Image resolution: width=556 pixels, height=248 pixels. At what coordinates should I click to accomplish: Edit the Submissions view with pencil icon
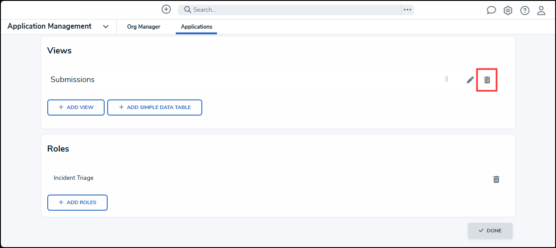pyautogui.click(x=470, y=80)
